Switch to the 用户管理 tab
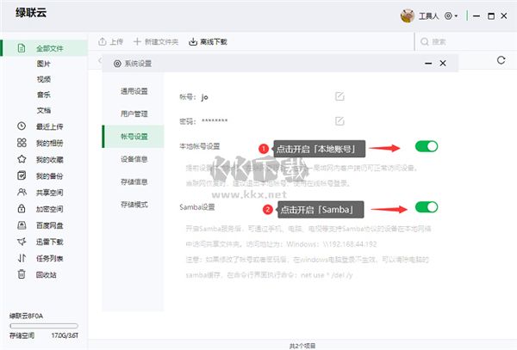 [x=134, y=114]
